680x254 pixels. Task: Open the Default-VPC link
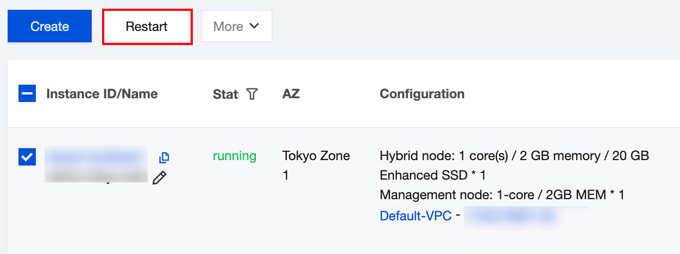pyautogui.click(x=415, y=215)
